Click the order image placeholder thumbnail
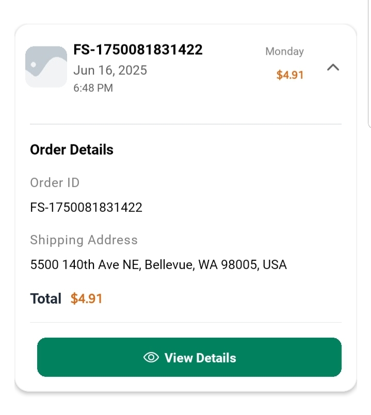Viewport: 371px width, 415px height. [x=46, y=67]
